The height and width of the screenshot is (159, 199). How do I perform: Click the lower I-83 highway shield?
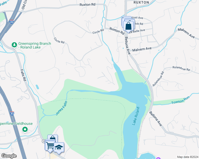(12, 113)
